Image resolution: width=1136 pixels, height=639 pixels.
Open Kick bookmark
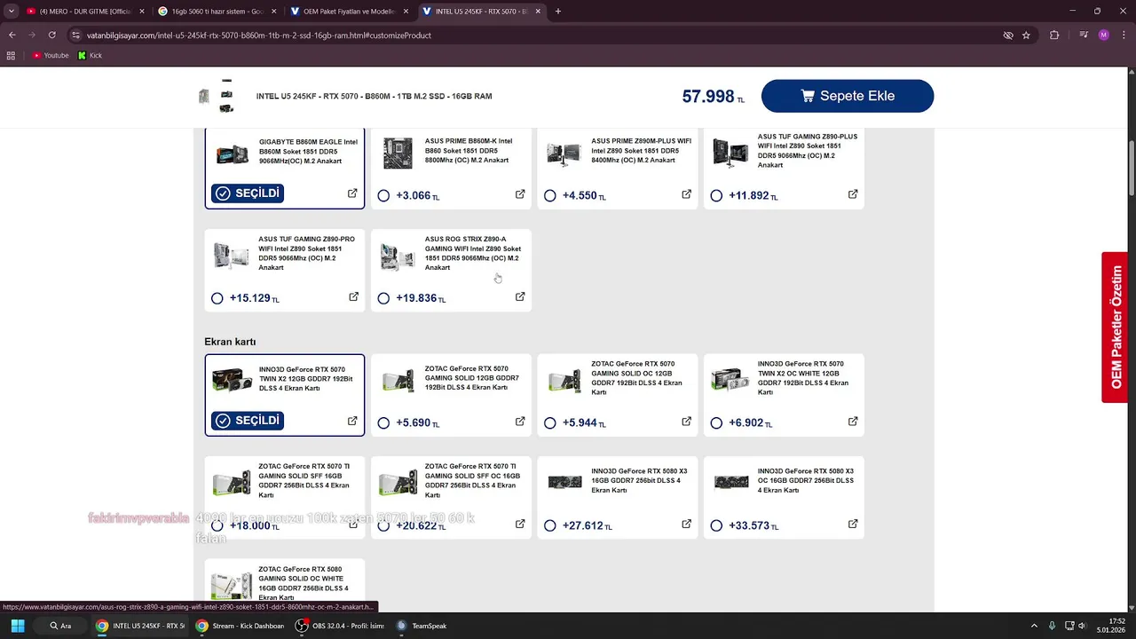click(x=90, y=55)
